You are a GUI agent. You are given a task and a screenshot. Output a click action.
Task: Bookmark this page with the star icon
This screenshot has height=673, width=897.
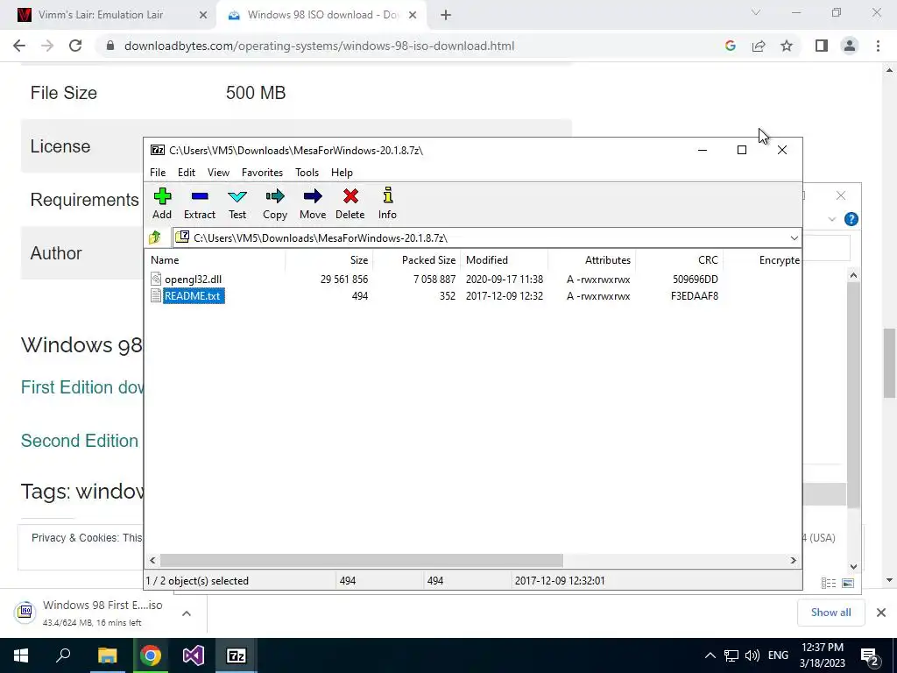pyautogui.click(x=787, y=46)
